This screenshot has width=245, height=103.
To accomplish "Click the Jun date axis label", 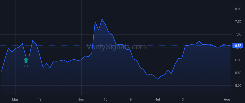I will click(81, 99).
